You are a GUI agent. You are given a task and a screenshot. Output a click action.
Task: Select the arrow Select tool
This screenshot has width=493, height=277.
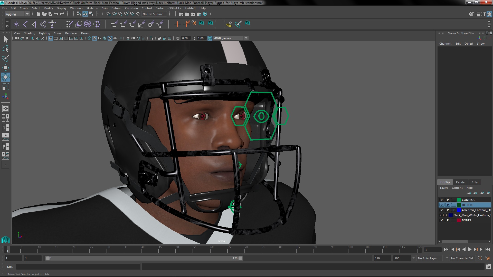(x=6, y=39)
